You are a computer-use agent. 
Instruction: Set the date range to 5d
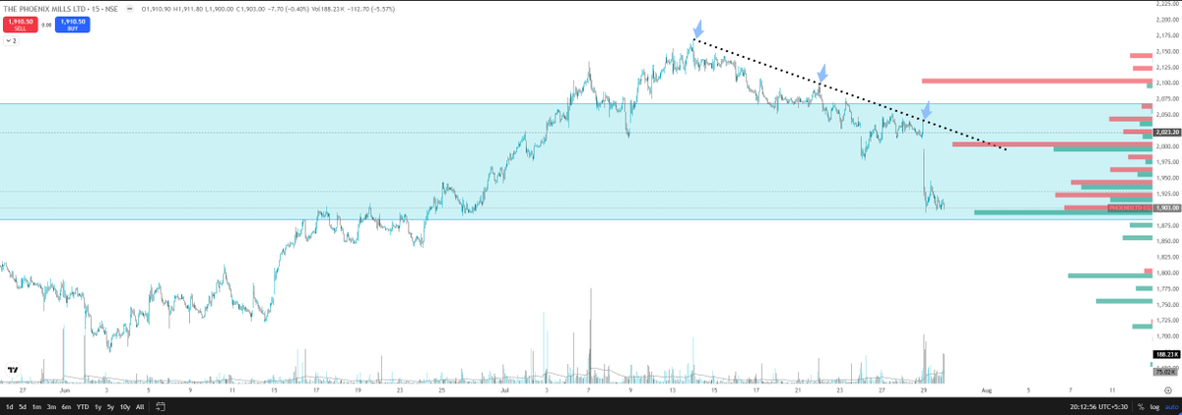pos(23,406)
